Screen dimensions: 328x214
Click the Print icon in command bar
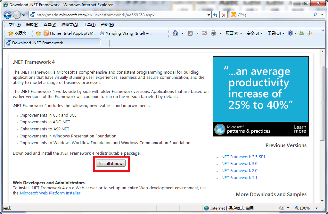coord(213,33)
